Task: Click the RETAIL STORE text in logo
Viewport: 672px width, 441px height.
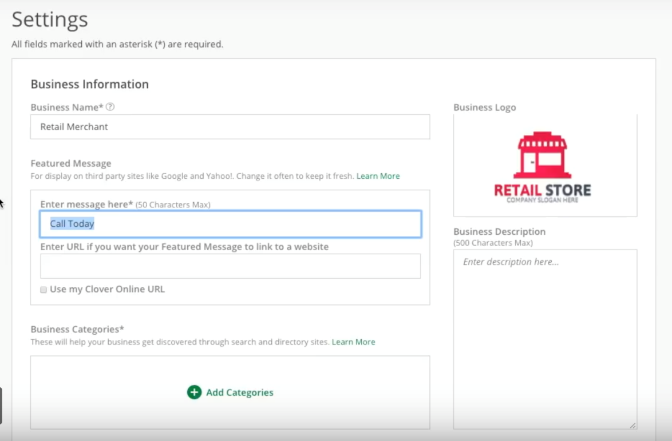Action: tap(542, 190)
